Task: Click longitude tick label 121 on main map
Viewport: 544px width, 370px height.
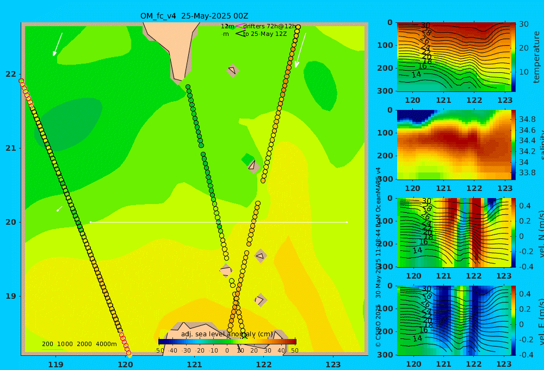Action: click(x=194, y=365)
